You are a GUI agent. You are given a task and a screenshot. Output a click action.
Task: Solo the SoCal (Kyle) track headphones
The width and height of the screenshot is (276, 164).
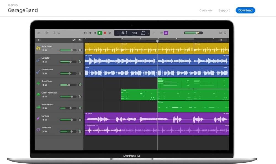(46, 50)
